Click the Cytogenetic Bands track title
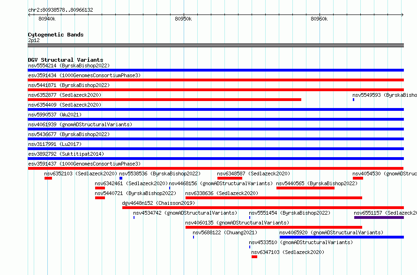The width and height of the screenshot is (417, 275). click(x=56, y=35)
